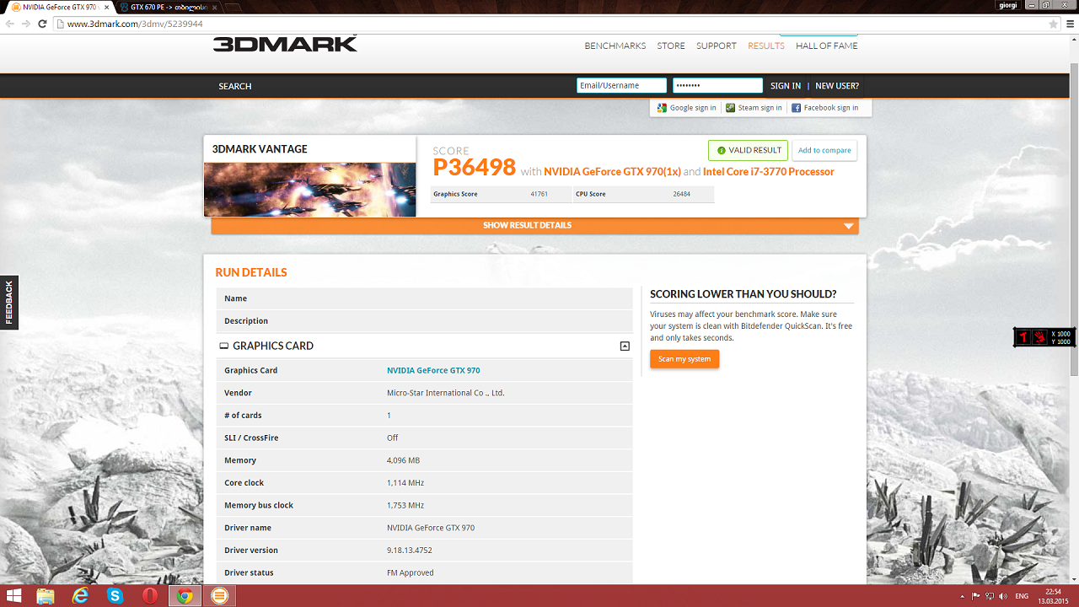Click the New User? link
This screenshot has height=607, width=1079.
click(x=837, y=86)
